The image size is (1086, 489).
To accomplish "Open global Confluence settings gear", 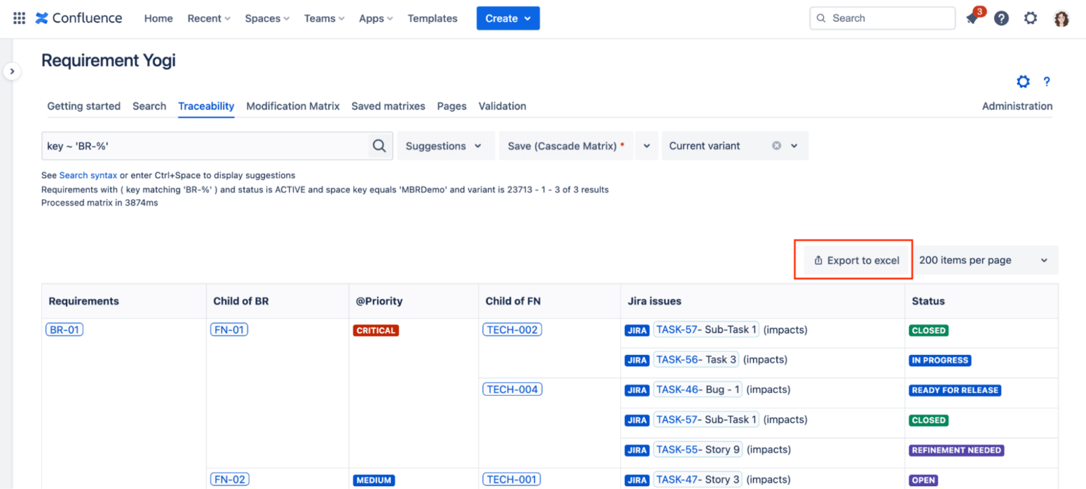I will click(x=1030, y=18).
